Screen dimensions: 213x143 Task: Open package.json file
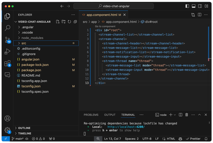tap(46, 70)
